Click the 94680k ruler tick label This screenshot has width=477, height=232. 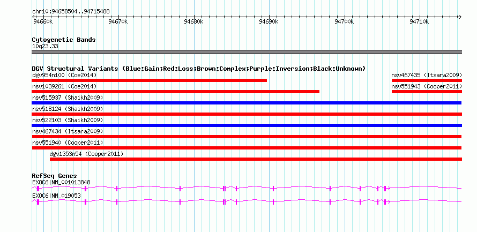[193, 22]
